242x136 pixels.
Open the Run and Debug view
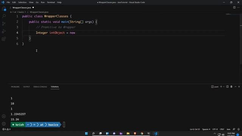[4, 31]
